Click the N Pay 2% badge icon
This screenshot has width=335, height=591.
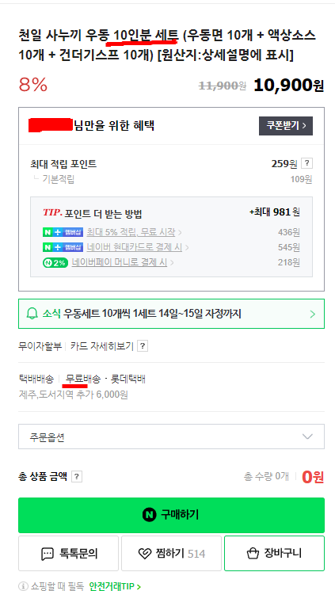(x=55, y=262)
